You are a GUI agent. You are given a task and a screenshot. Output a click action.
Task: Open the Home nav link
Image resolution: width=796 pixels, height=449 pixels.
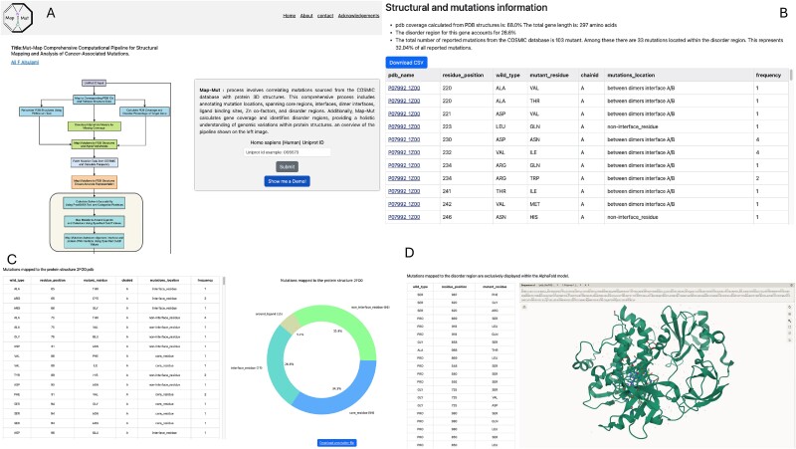click(x=290, y=16)
